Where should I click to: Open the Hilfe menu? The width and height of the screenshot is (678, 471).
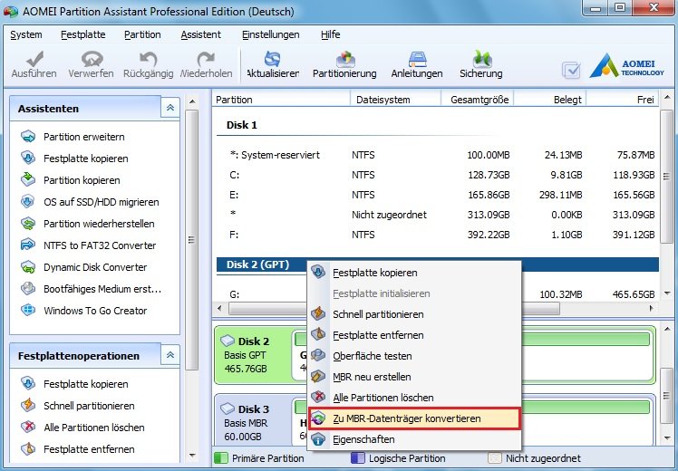click(x=330, y=34)
